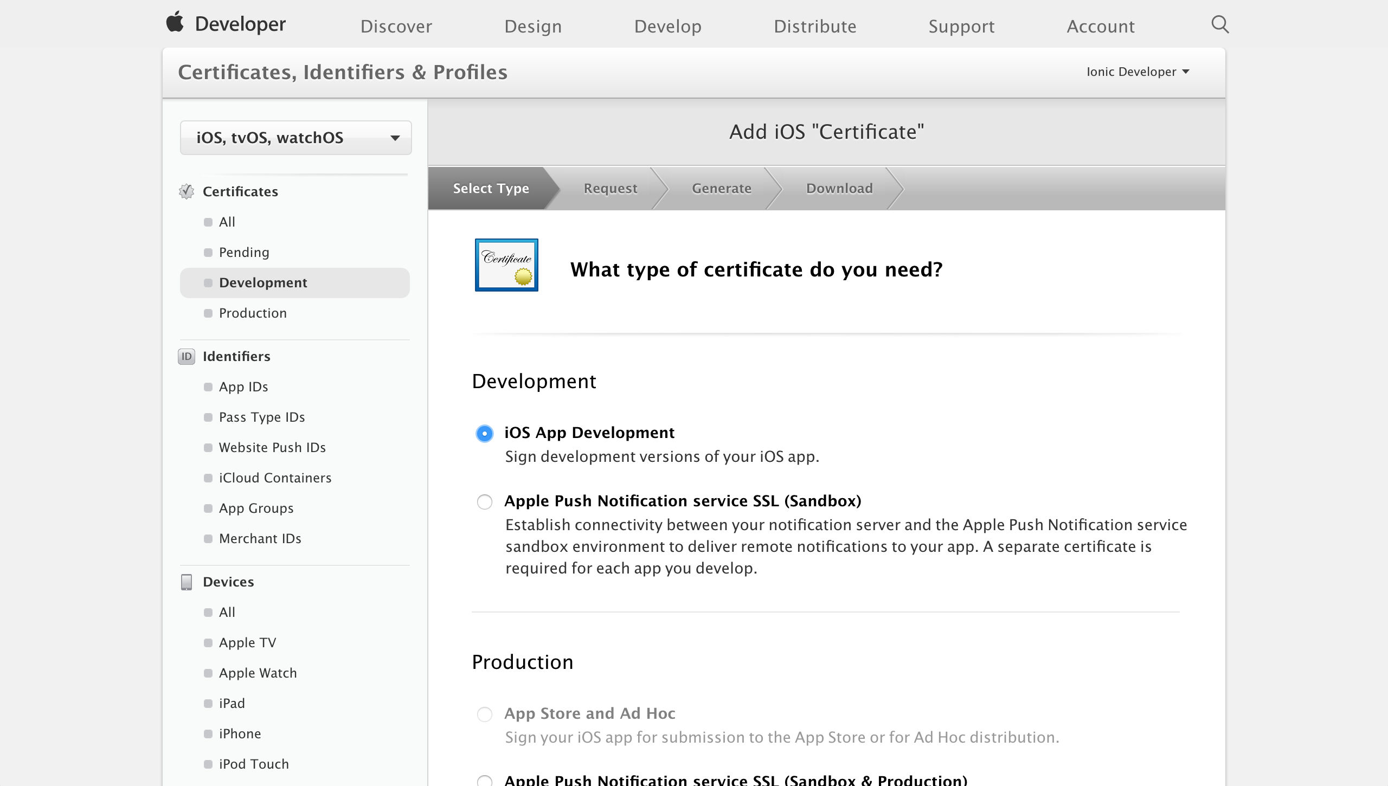Screen dimensions: 1388x786
Task: Open the Develop menu
Action: [667, 26]
